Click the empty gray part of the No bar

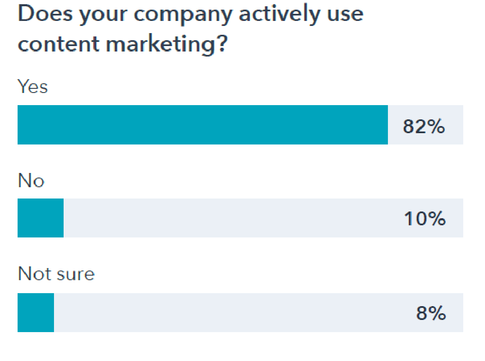pyautogui.click(x=230, y=218)
